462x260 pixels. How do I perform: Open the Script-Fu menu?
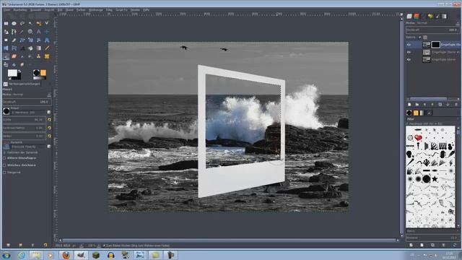tap(121, 9)
